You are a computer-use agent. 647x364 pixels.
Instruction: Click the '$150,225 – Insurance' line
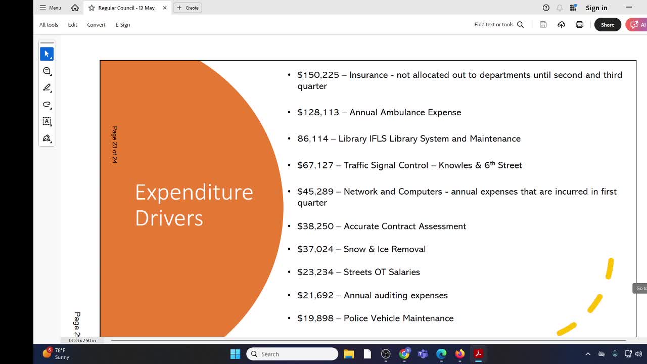(459, 80)
